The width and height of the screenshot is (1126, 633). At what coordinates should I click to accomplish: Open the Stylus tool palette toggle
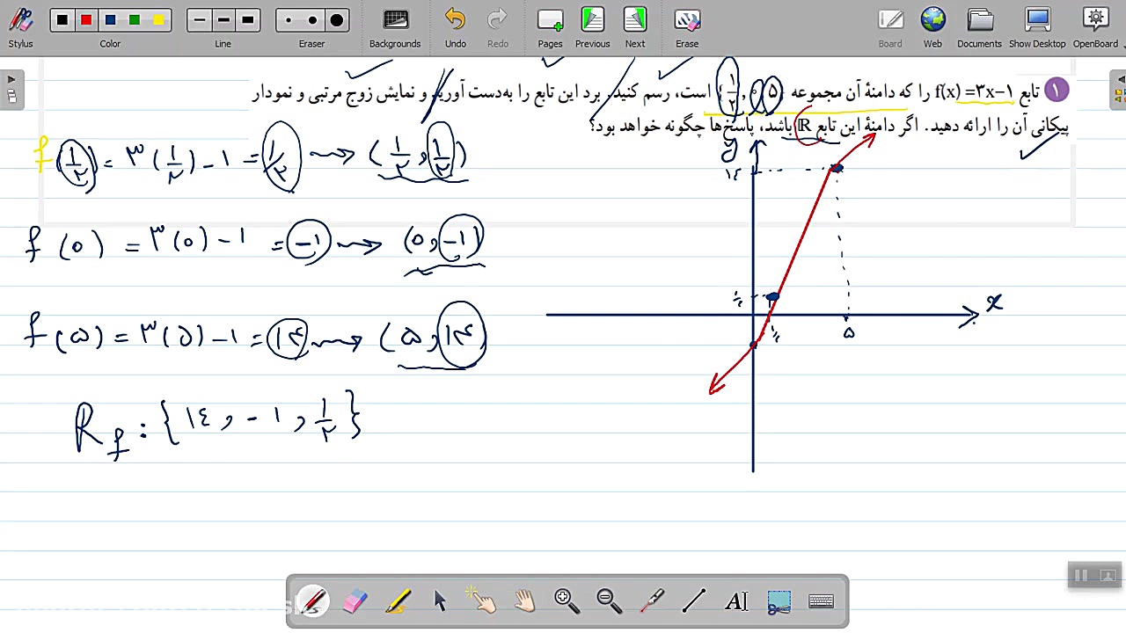tap(20, 26)
